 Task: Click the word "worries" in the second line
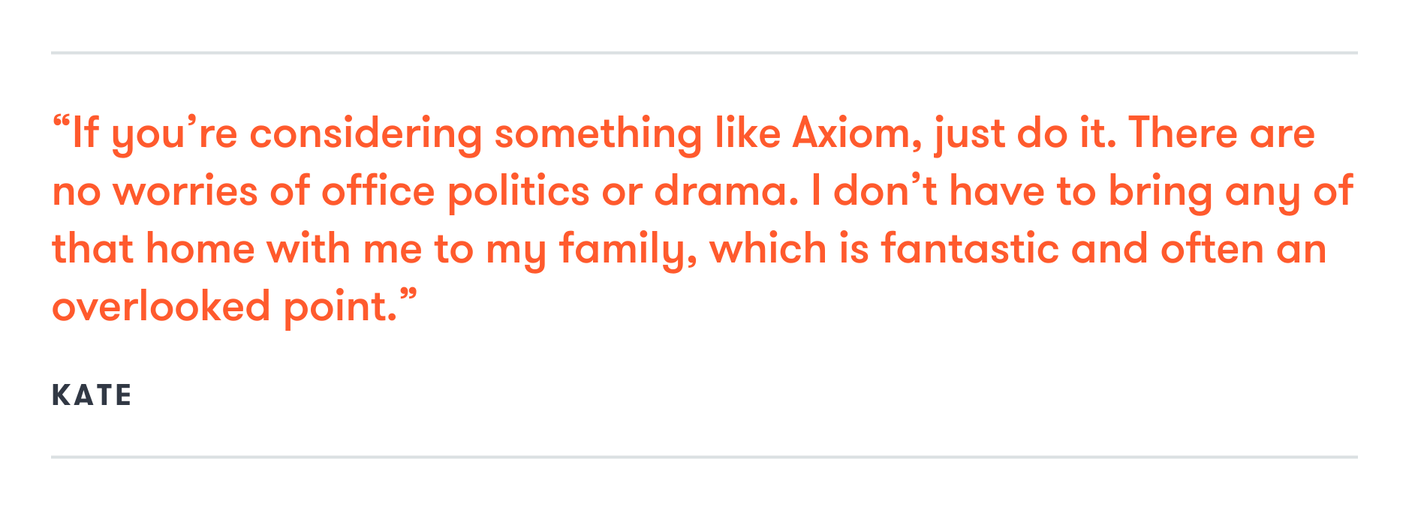(185, 191)
